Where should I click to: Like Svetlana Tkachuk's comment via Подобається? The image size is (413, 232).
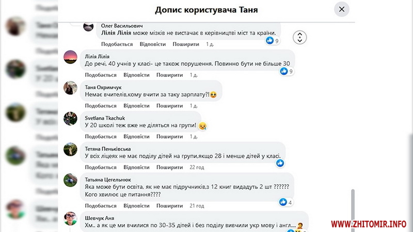[101, 137]
